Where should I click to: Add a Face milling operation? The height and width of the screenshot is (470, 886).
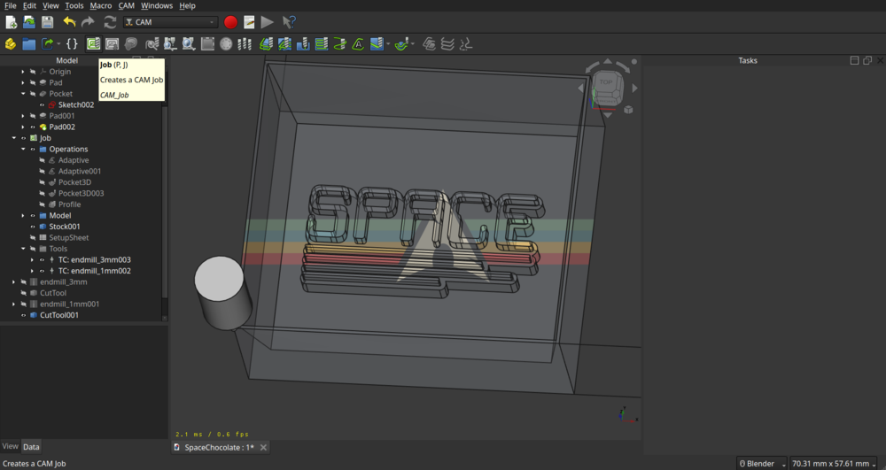point(322,44)
